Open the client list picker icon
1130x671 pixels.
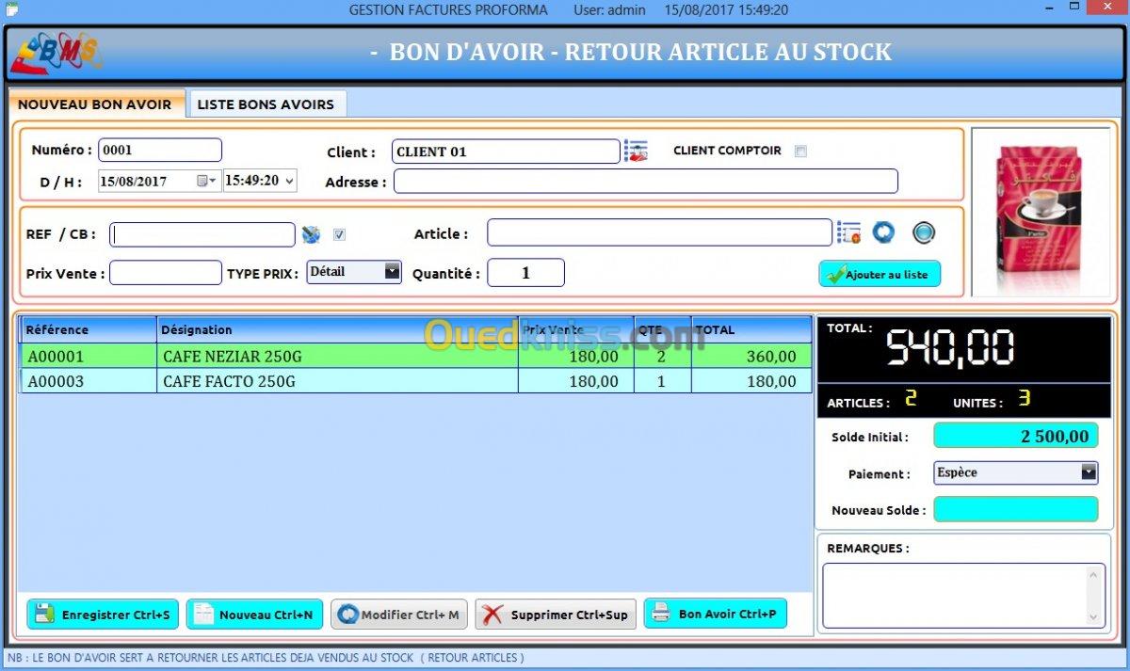[636, 151]
